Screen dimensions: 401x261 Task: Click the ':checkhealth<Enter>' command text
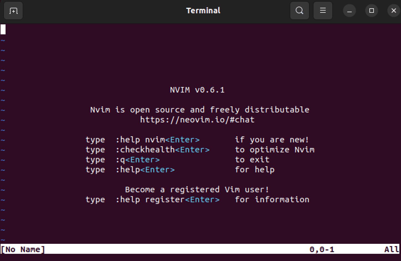click(x=162, y=150)
